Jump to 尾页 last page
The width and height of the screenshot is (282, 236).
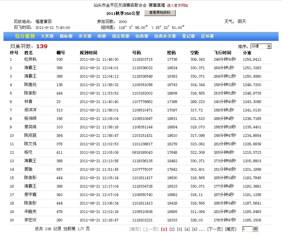tap(231, 229)
